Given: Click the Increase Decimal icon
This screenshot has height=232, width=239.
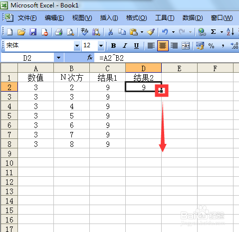Looking at the screenshot, I should (x=235, y=46).
